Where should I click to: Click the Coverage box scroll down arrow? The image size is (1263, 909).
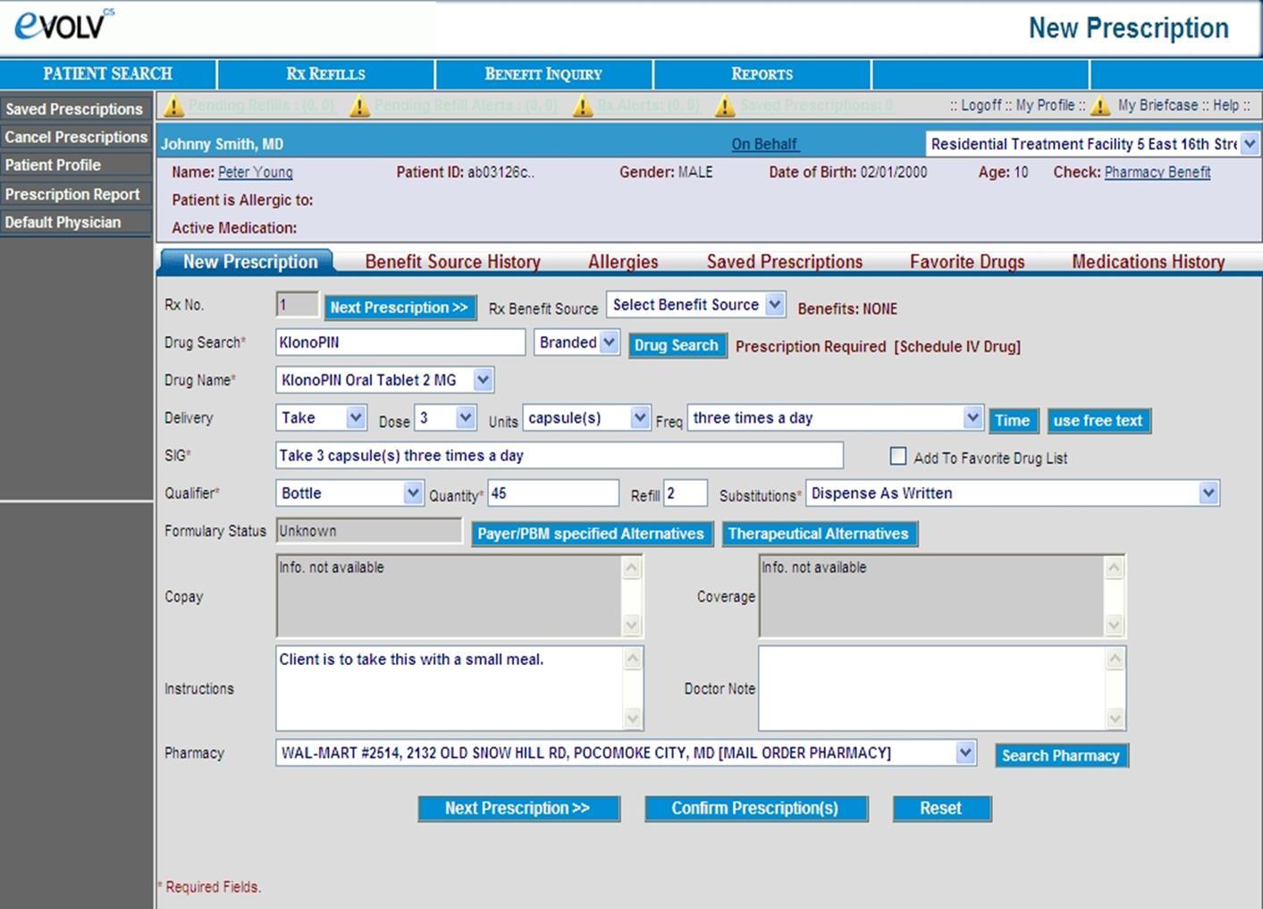point(1115,625)
